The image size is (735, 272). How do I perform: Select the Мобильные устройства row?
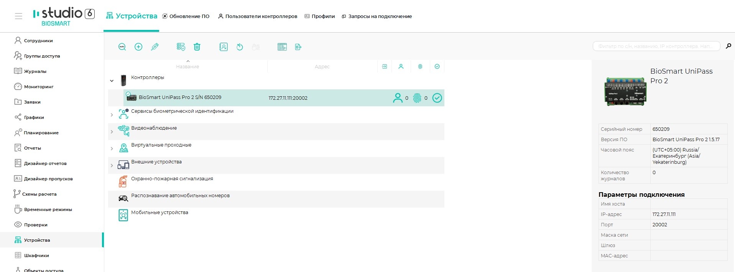coord(276,216)
